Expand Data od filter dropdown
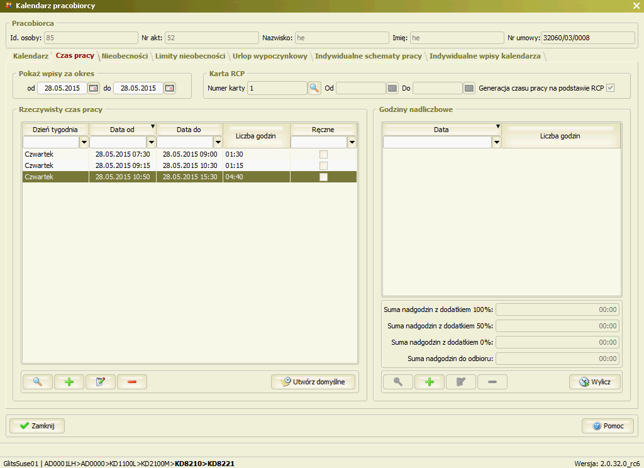Screen dimensions: 644x468 point(151,142)
